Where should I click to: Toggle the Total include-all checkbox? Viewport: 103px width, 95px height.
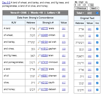pos(97,13)
